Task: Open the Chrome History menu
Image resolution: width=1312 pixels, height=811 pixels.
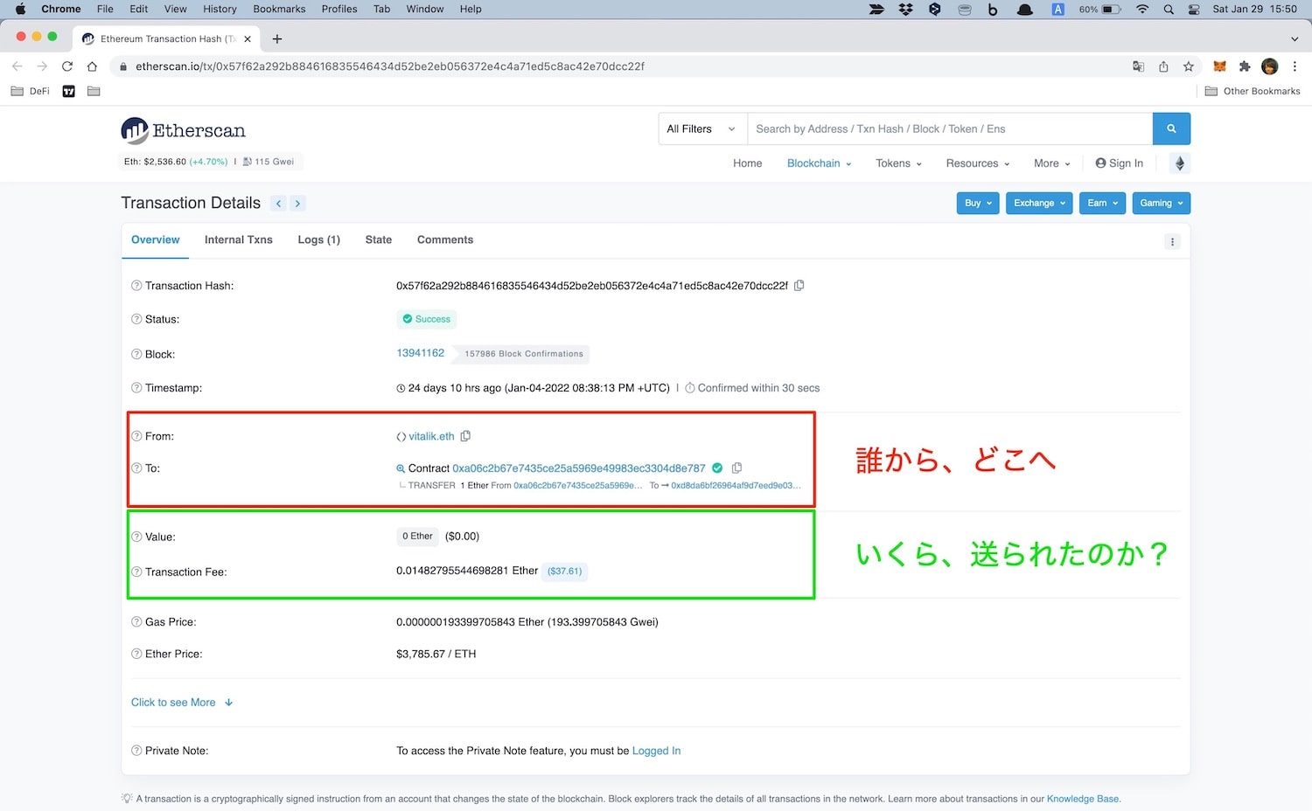Action: coord(220,9)
